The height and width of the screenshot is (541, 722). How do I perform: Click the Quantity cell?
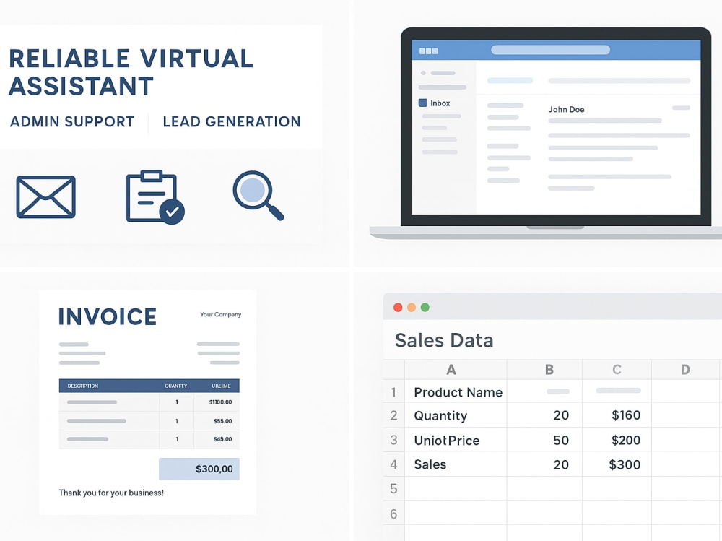click(x=456, y=415)
